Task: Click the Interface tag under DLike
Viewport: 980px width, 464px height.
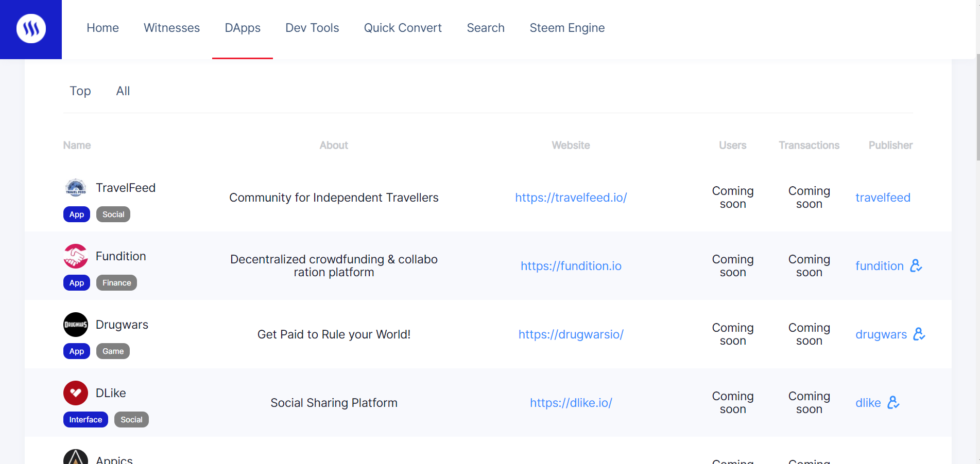Action: click(x=85, y=420)
